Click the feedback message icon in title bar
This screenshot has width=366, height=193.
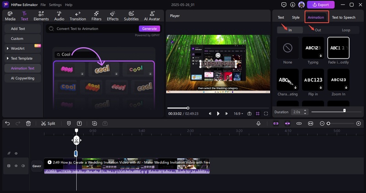[x=284, y=5]
